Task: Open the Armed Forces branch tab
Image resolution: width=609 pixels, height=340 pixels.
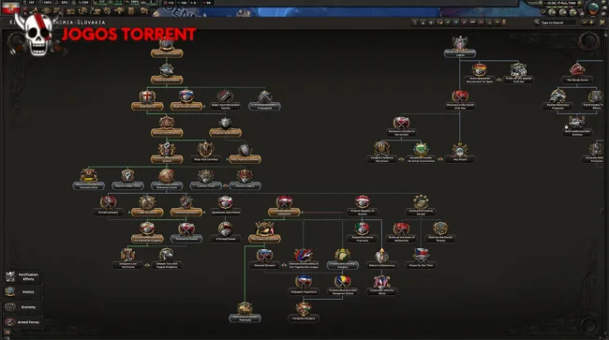Action: 22,322
